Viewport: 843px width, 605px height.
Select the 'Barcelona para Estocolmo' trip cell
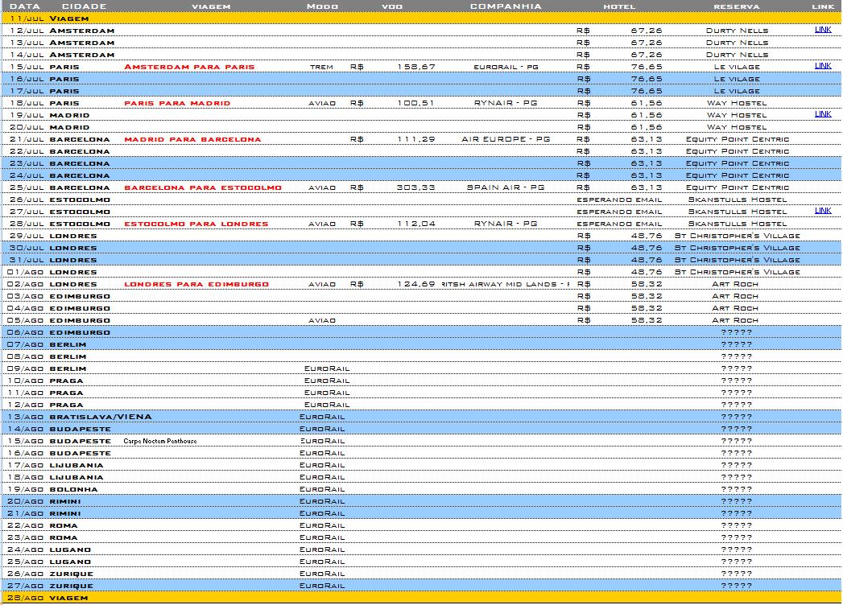click(203, 187)
